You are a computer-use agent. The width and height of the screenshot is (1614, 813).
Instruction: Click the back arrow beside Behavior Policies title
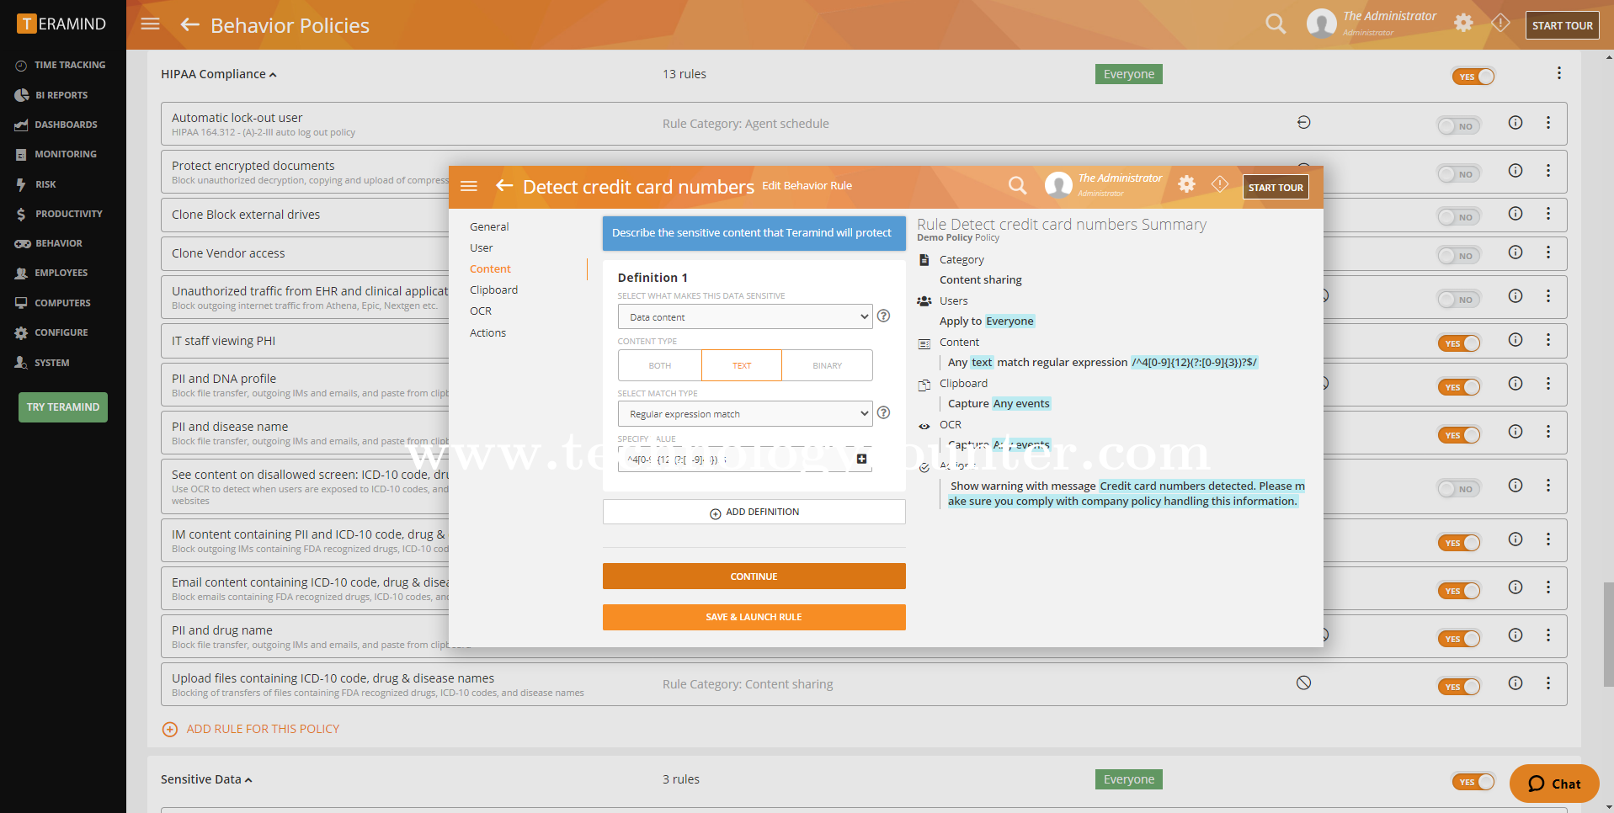[189, 24]
